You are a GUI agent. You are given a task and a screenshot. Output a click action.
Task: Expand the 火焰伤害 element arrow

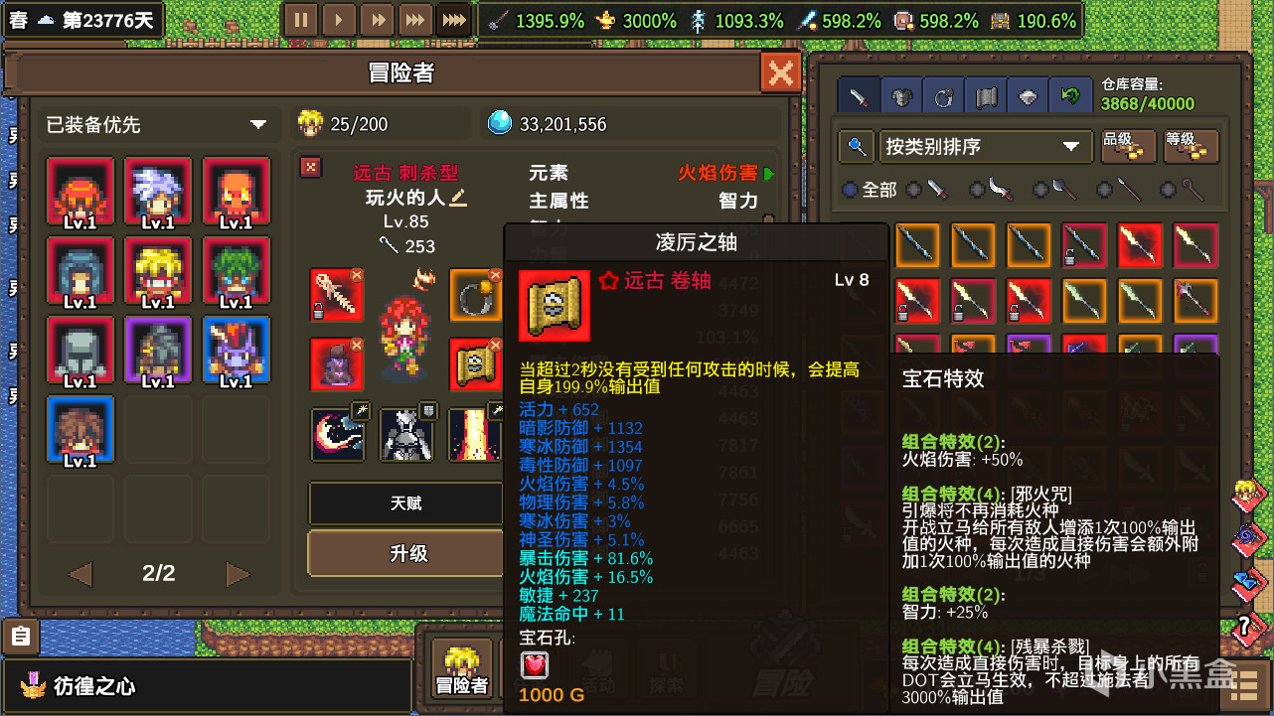[x=768, y=174]
